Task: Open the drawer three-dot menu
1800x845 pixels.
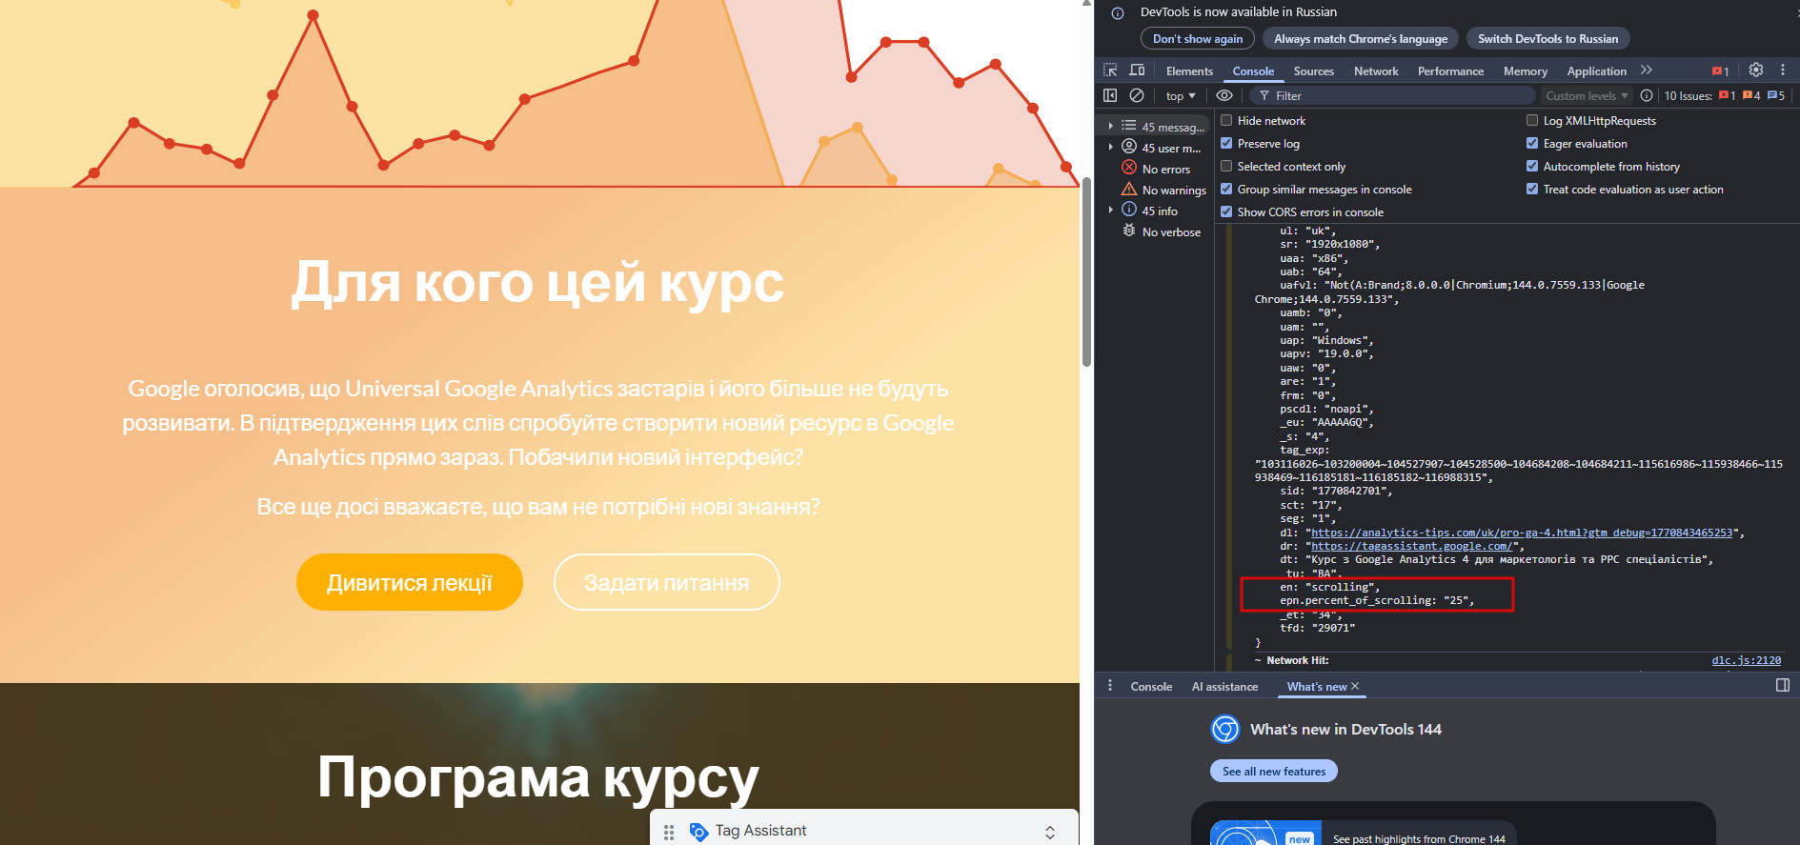Action: [x=1110, y=686]
